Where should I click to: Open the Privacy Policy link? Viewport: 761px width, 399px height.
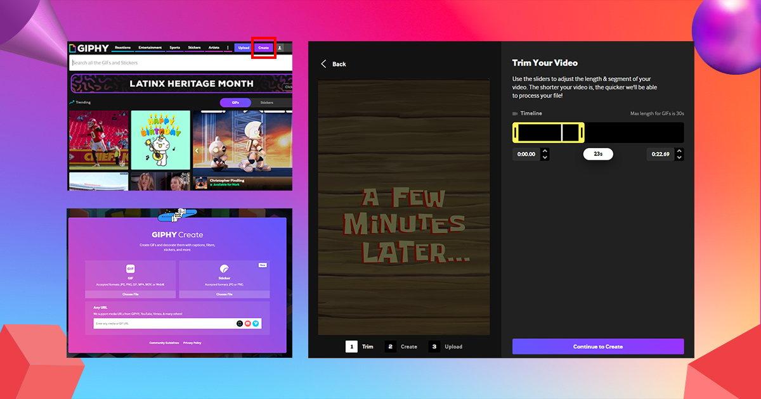pyautogui.click(x=192, y=343)
